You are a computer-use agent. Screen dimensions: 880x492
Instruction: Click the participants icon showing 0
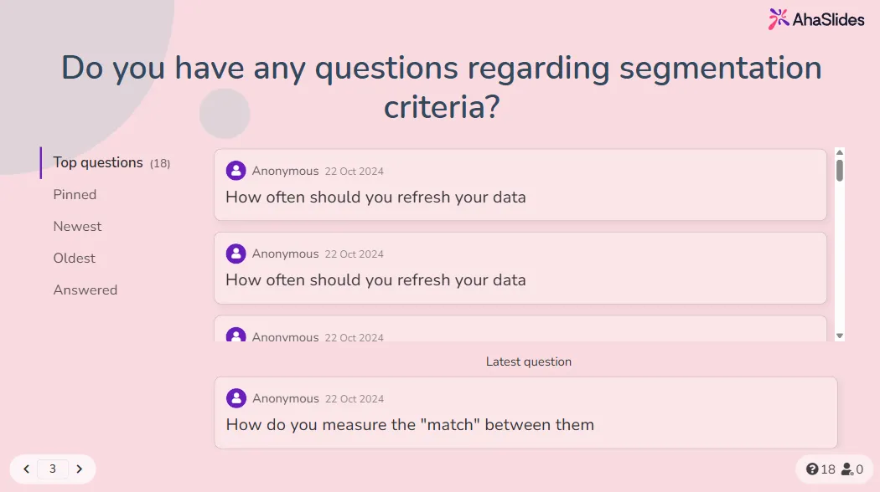point(847,469)
